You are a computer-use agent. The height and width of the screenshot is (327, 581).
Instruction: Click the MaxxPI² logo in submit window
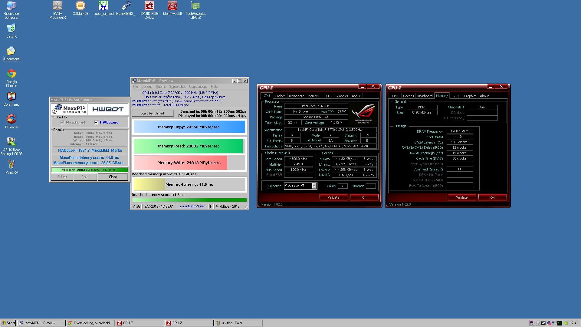point(69,109)
